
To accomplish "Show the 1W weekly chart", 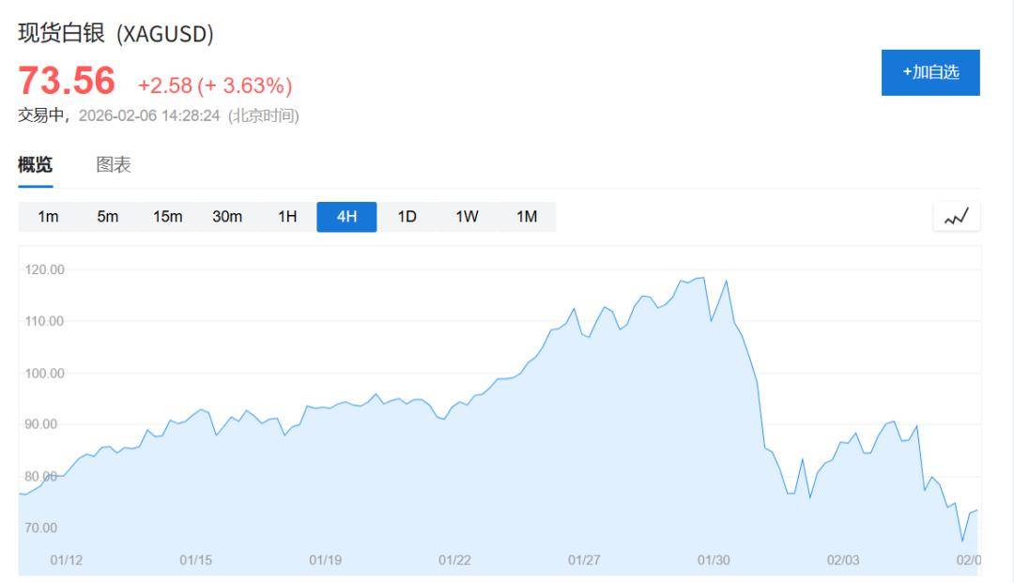I will [467, 217].
